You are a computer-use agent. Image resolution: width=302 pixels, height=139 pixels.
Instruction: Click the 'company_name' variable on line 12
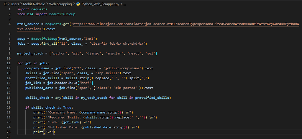(37, 68)
